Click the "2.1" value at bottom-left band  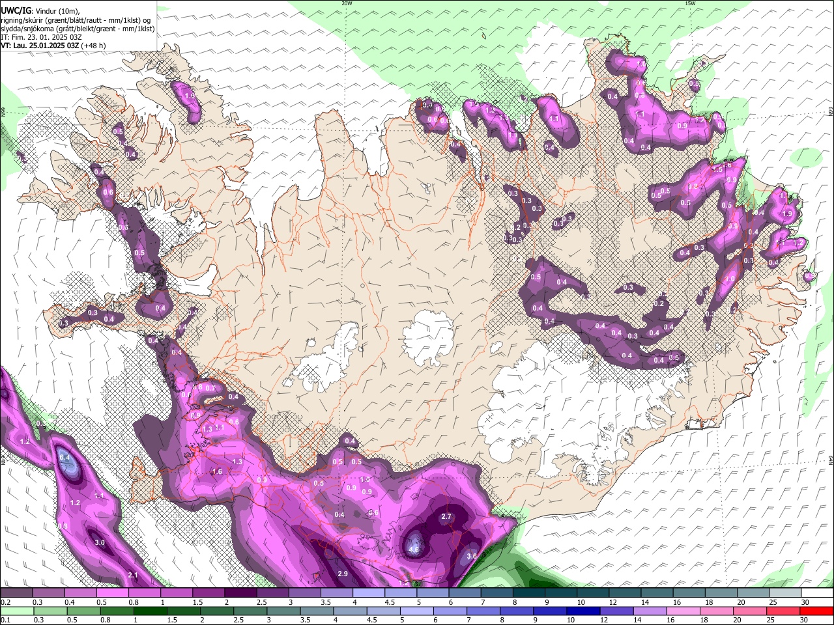(133, 575)
